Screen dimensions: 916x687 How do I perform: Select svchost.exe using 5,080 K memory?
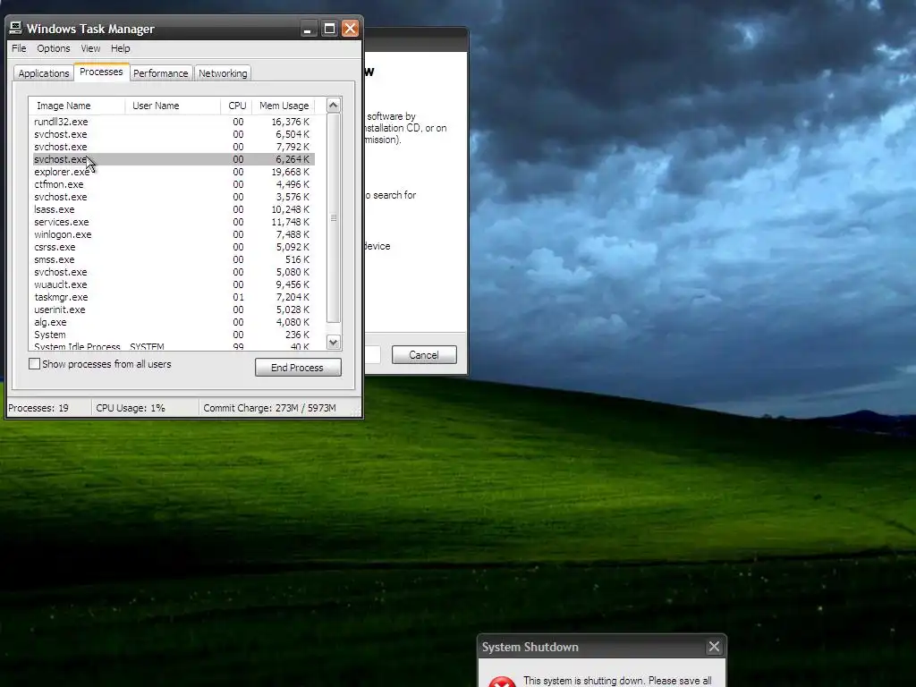174,272
